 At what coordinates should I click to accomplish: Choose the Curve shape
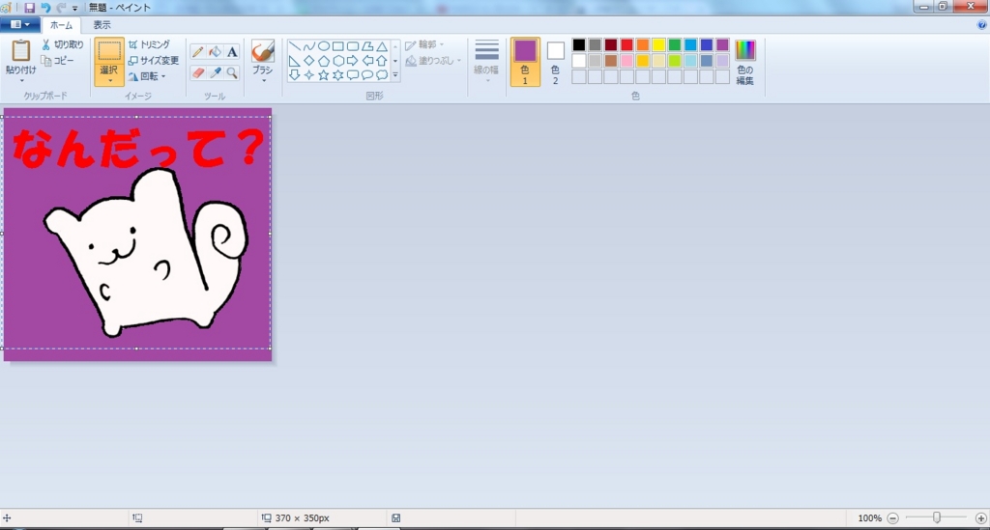tap(308, 46)
